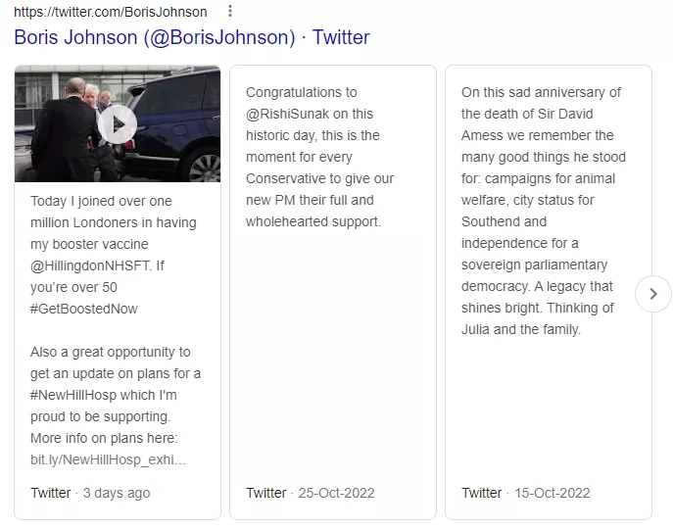Click the '3 days ago' tweet timestamp
Image resolution: width=673 pixels, height=530 pixels.
click(117, 493)
